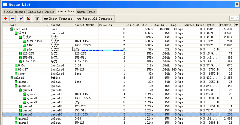Click the green icon of queue1
Image resolution: width=240 pixels, height=125 pixels.
tap(16, 82)
